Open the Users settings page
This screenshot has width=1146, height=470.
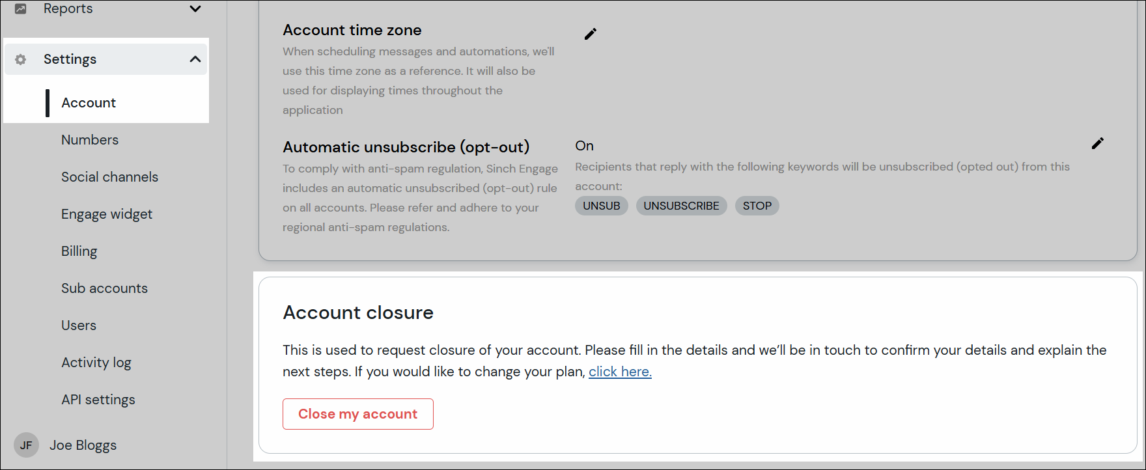tap(78, 325)
